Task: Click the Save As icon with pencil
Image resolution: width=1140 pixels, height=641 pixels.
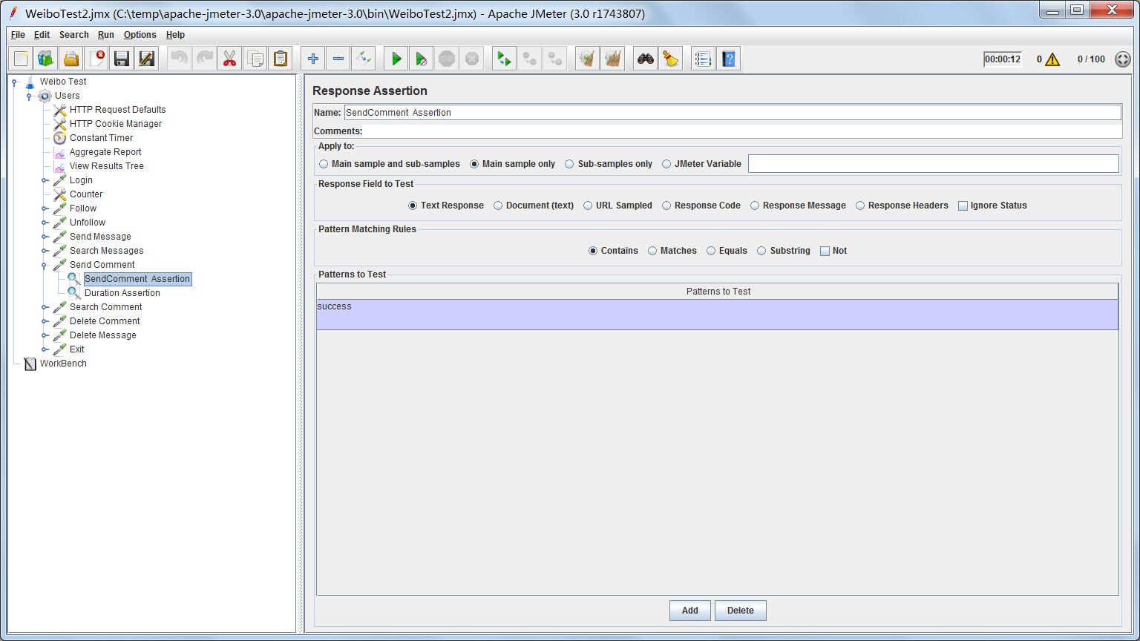Action: 147,59
